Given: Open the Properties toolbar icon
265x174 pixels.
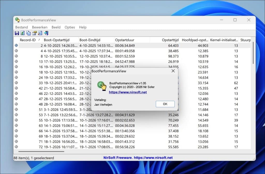Looking at the screenshot, I should (34, 33).
